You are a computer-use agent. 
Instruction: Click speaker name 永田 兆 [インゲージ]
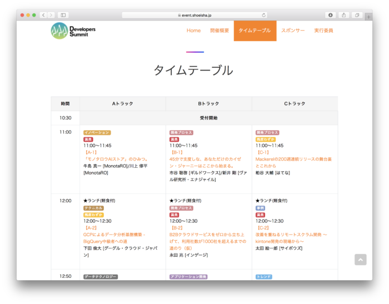[188, 255]
